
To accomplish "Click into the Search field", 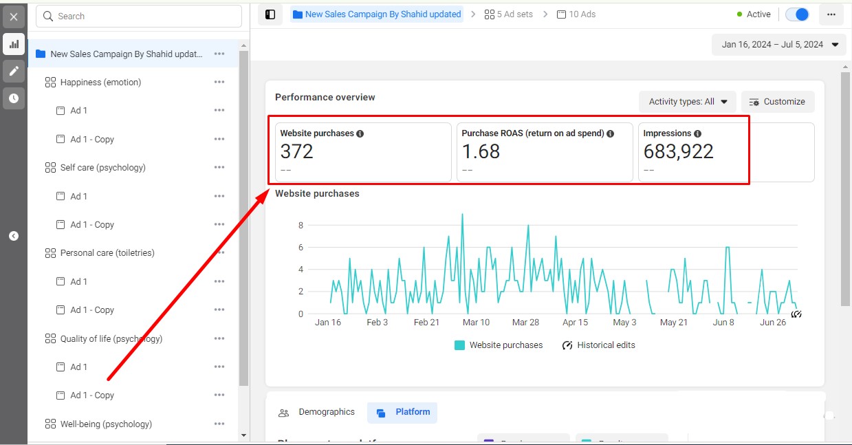I will tap(139, 16).
